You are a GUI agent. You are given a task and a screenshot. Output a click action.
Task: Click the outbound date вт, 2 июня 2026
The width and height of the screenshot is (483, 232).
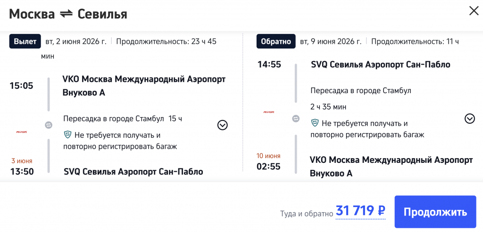(76, 41)
